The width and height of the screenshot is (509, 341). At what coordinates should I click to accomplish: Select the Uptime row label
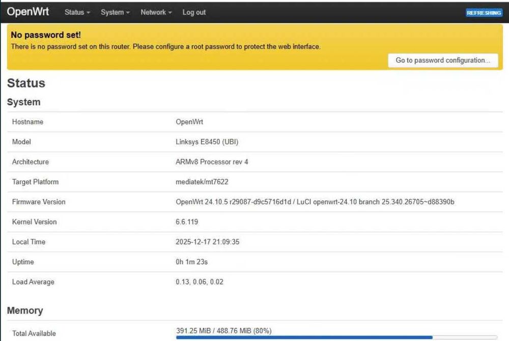click(x=23, y=262)
